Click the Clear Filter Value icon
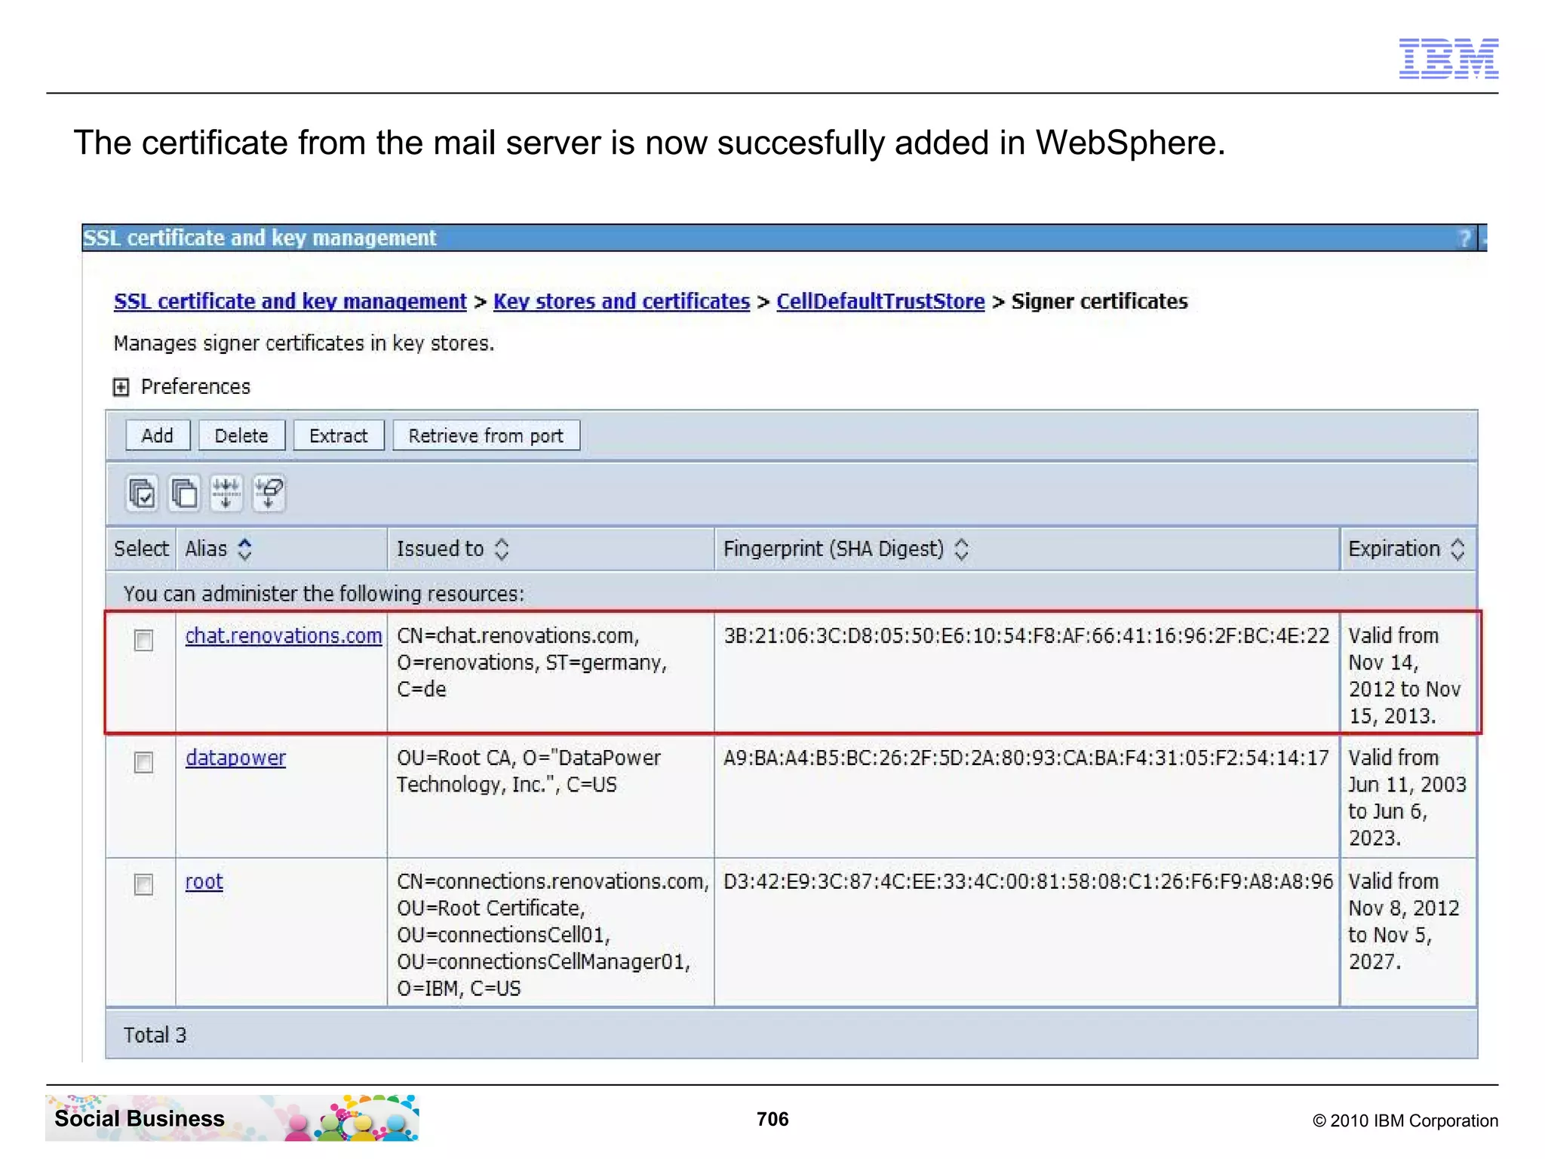1545x1159 pixels. pyautogui.click(x=269, y=494)
